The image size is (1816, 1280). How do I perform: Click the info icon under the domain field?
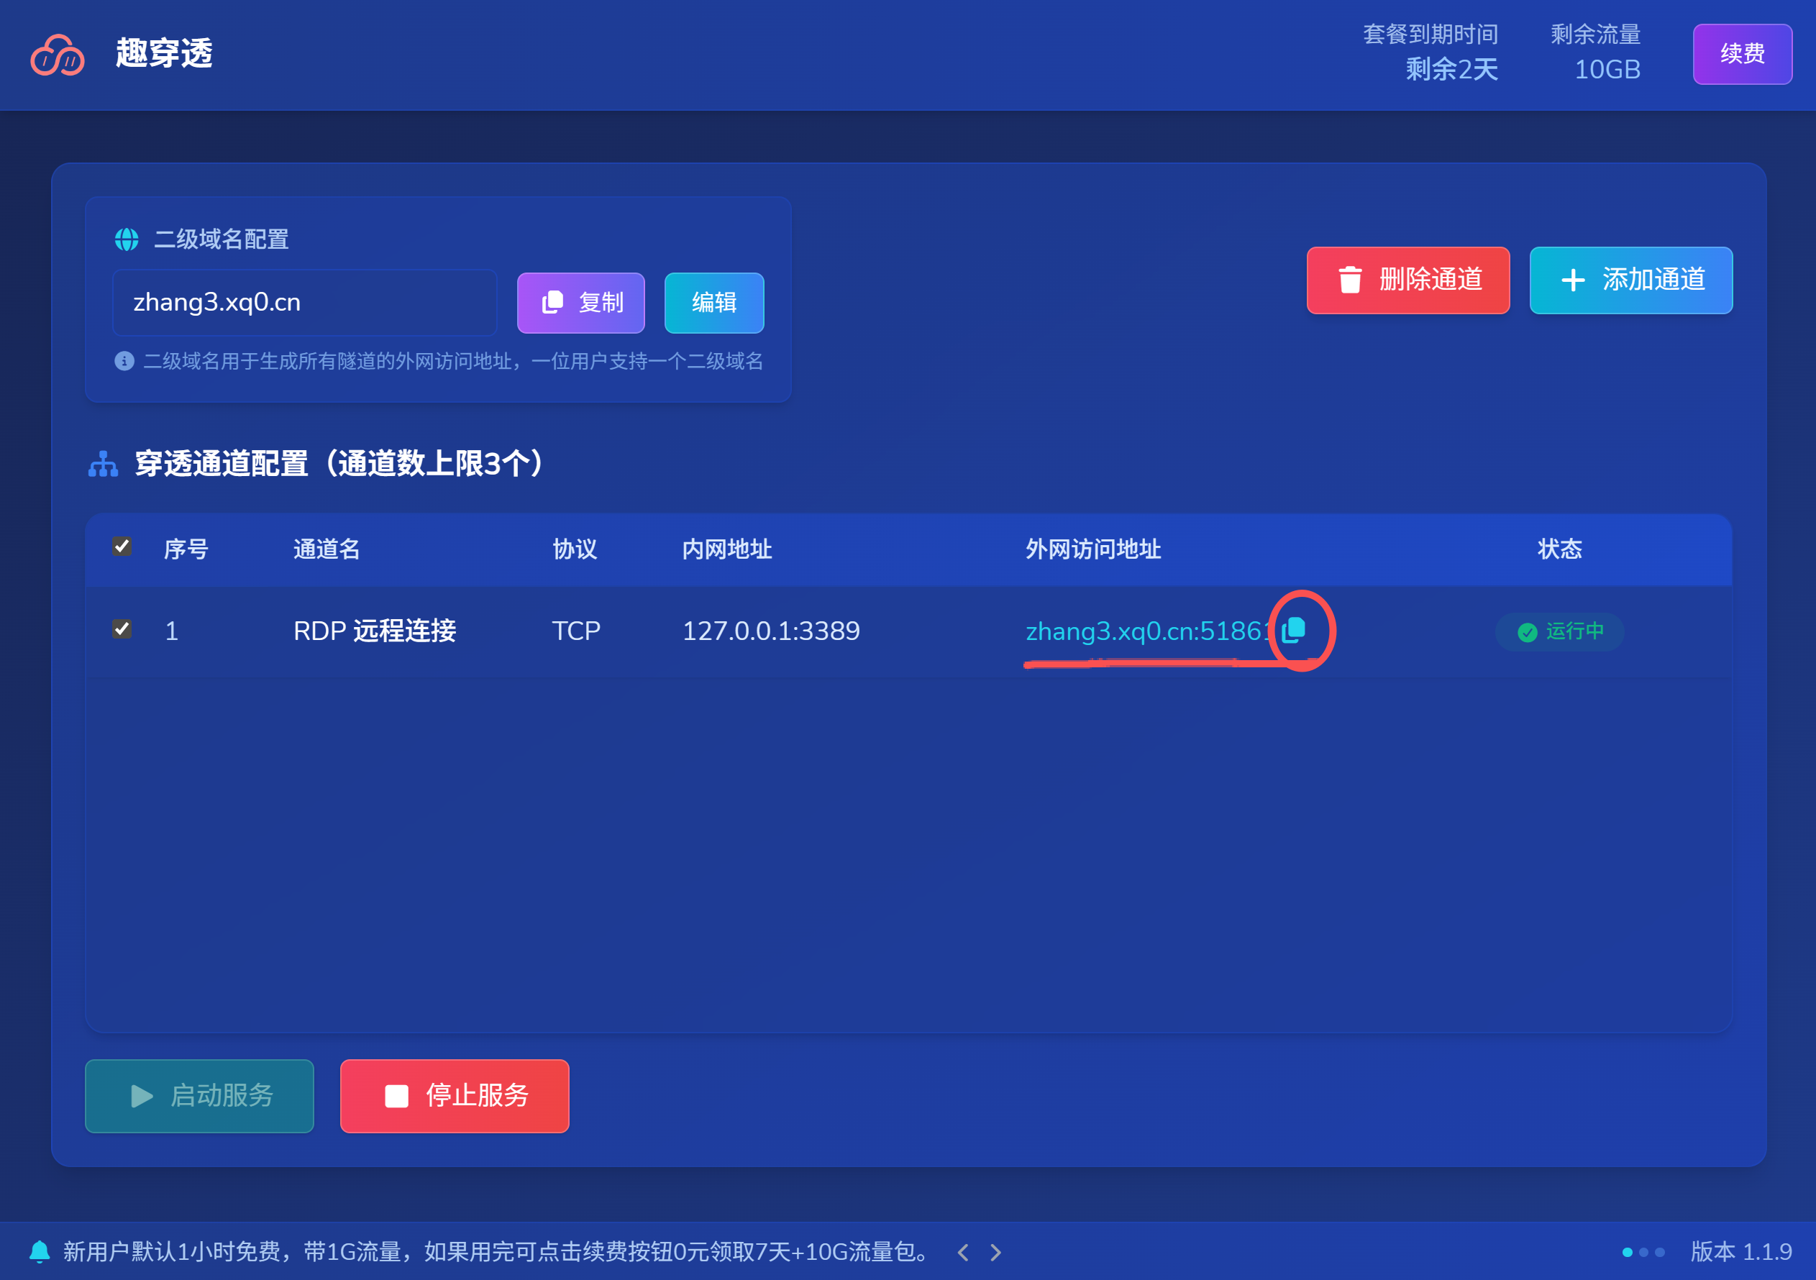(x=124, y=361)
